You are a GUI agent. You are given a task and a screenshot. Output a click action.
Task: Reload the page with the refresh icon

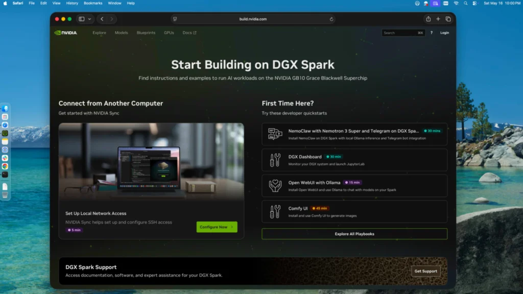331,19
